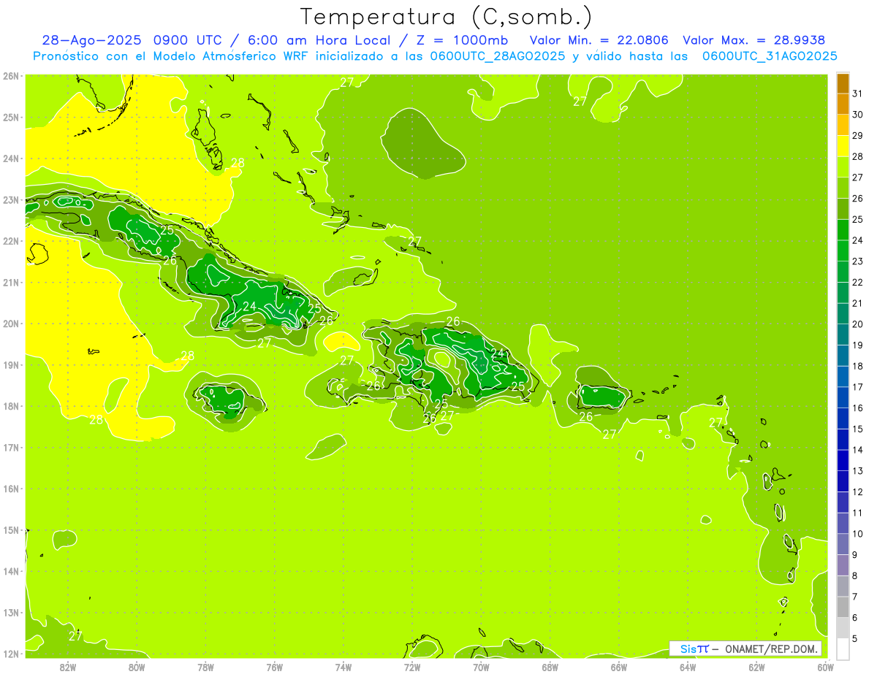Click the legend value 19

(x=857, y=345)
